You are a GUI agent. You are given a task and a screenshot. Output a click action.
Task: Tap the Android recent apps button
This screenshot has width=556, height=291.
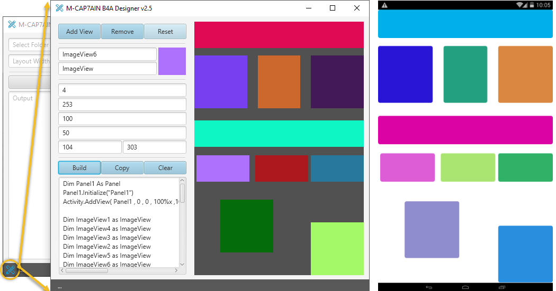coord(501,287)
